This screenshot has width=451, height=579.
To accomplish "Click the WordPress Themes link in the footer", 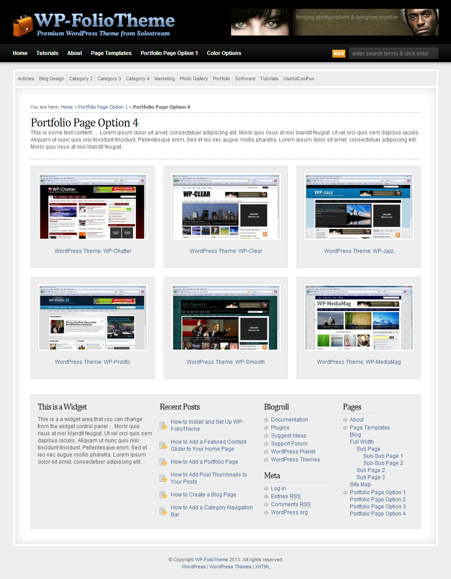I will click(x=230, y=567).
